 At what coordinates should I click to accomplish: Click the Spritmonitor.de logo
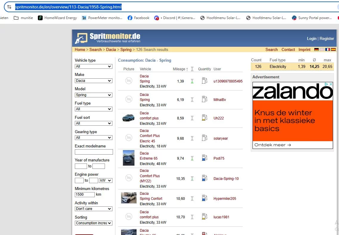click(108, 38)
